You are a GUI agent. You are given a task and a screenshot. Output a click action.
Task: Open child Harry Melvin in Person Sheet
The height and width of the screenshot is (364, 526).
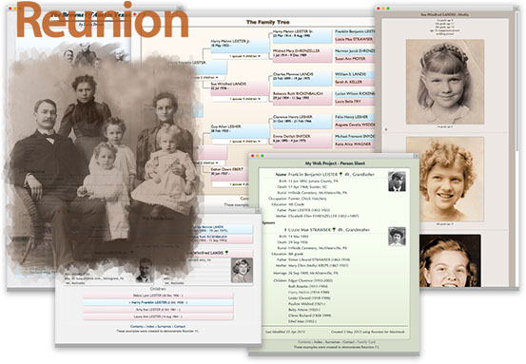click(308, 293)
